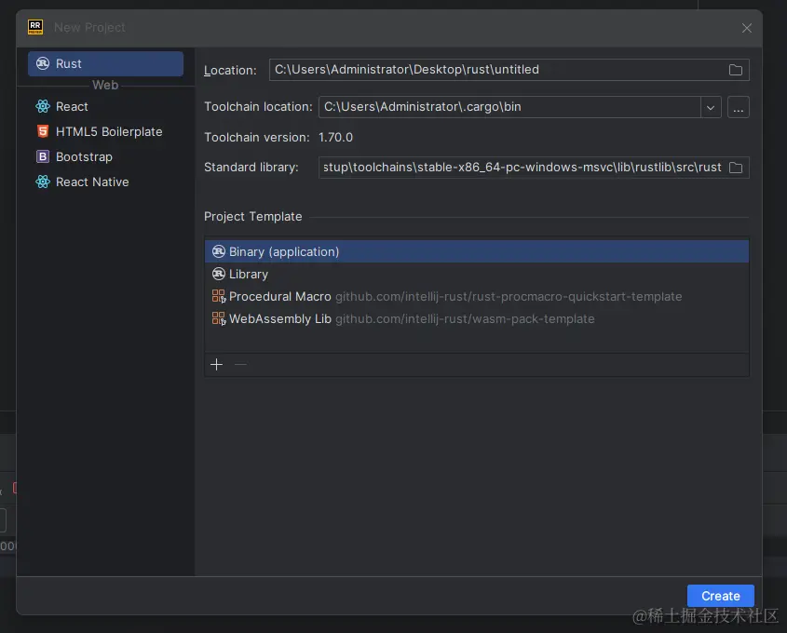Viewport: 787px width, 633px height.
Task: Select Procedural Macro template
Action: pyautogui.click(x=477, y=296)
